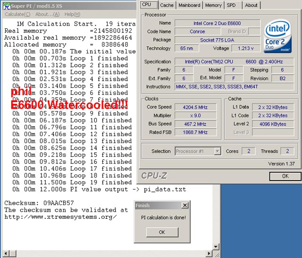The height and width of the screenshot is (258, 302).
Task: Click the 'Loop 10 finished' line
Action: (72, 120)
